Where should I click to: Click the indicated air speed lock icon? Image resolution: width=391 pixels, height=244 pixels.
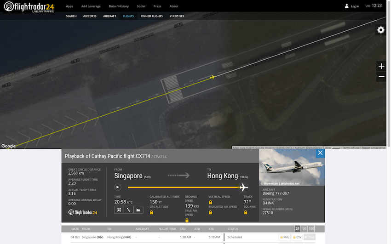211,212
